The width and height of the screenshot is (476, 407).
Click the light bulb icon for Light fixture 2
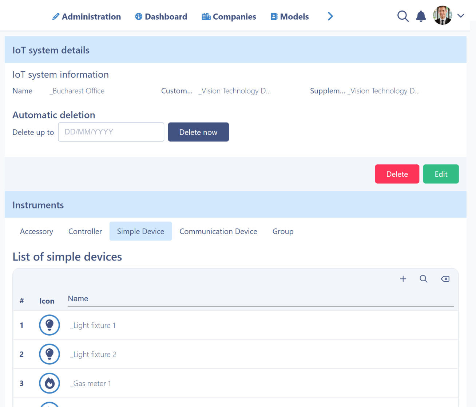click(x=49, y=354)
